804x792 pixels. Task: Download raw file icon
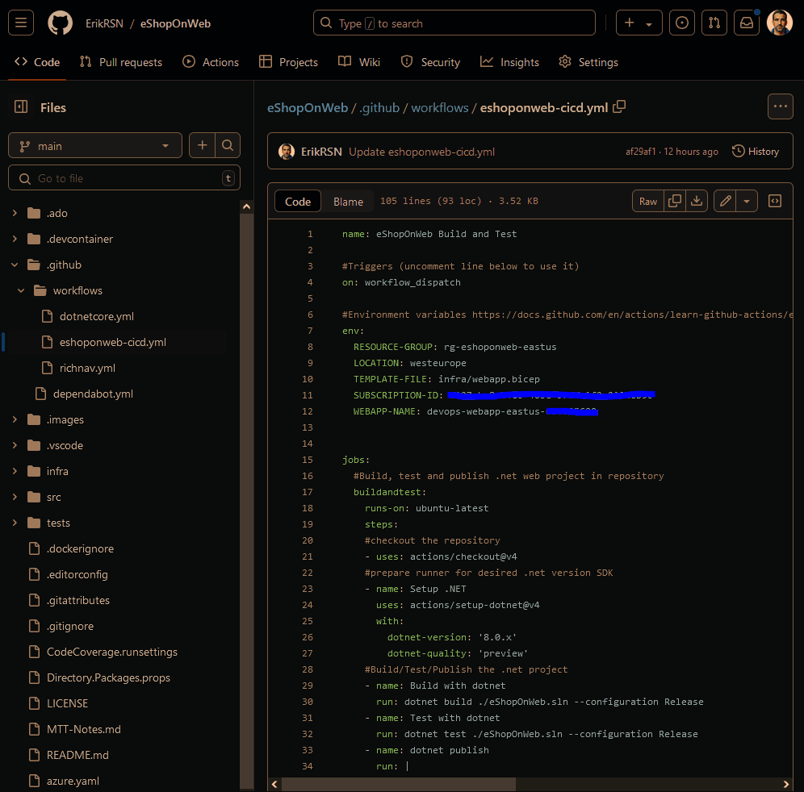click(697, 202)
